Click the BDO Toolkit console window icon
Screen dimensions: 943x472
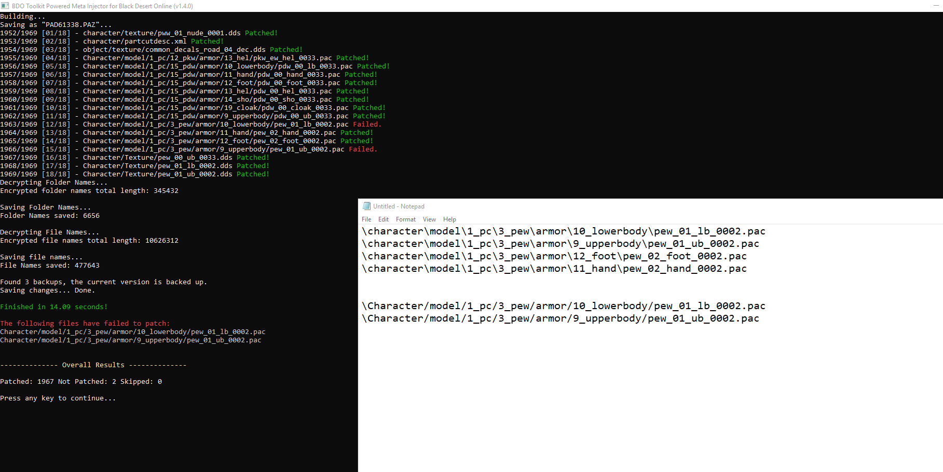pyautogui.click(x=5, y=6)
